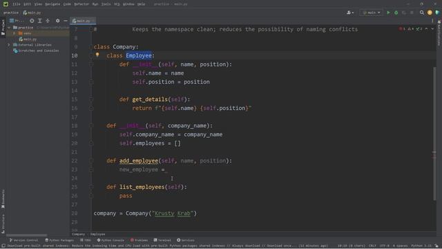Open the Python Packages tool window

(59, 240)
